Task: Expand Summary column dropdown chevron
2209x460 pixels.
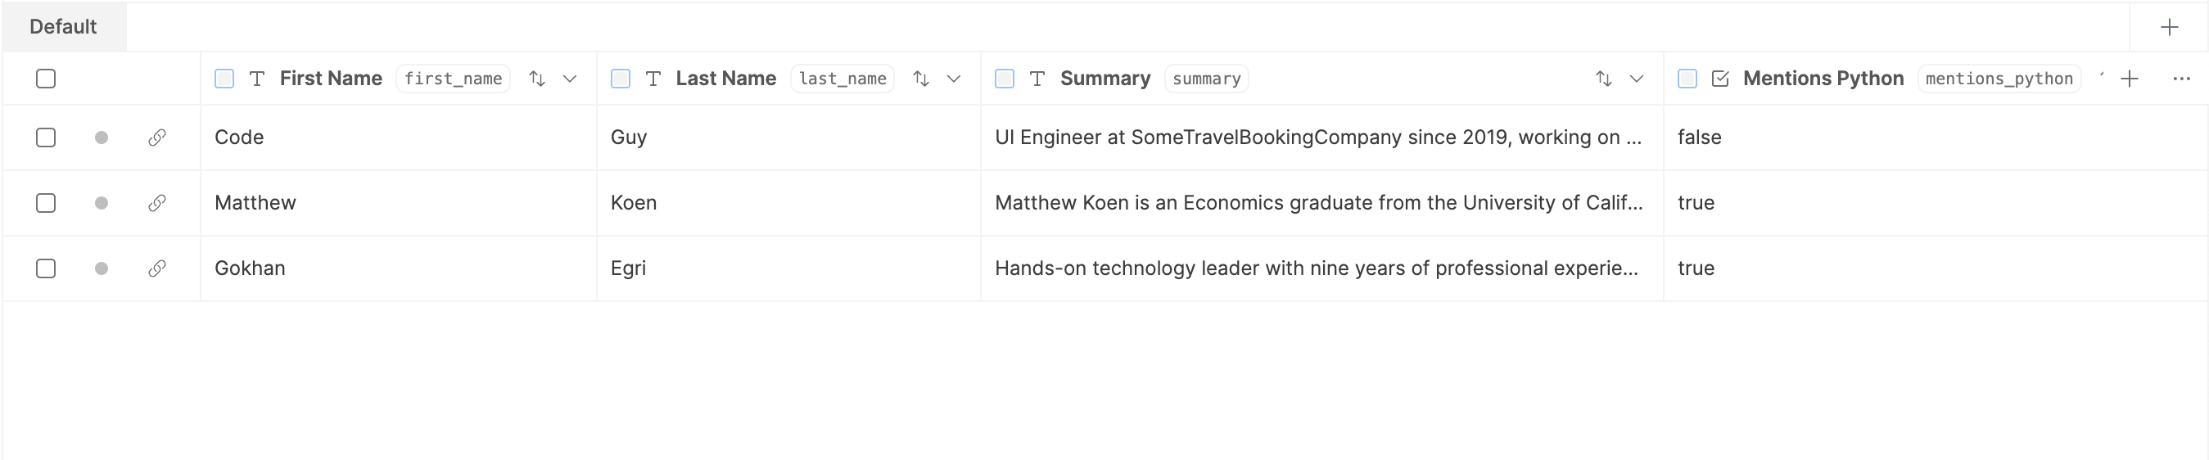Action: 1636,79
